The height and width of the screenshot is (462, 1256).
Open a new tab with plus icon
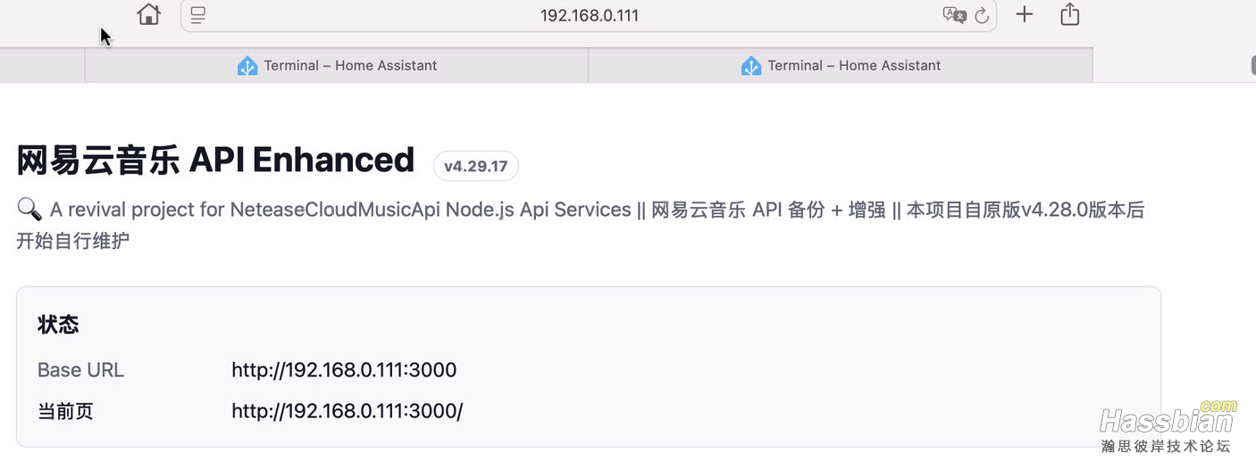point(1025,14)
